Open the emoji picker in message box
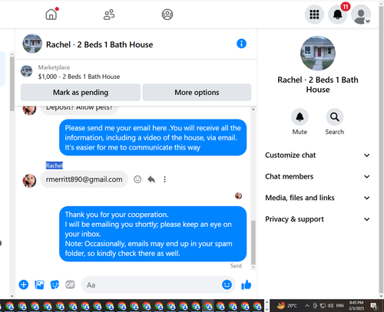 point(227,284)
